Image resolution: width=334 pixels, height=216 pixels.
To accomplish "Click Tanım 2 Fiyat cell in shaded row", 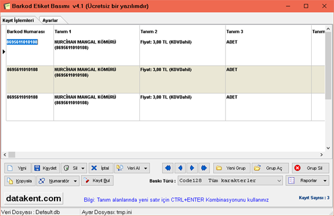I will click(183, 80).
